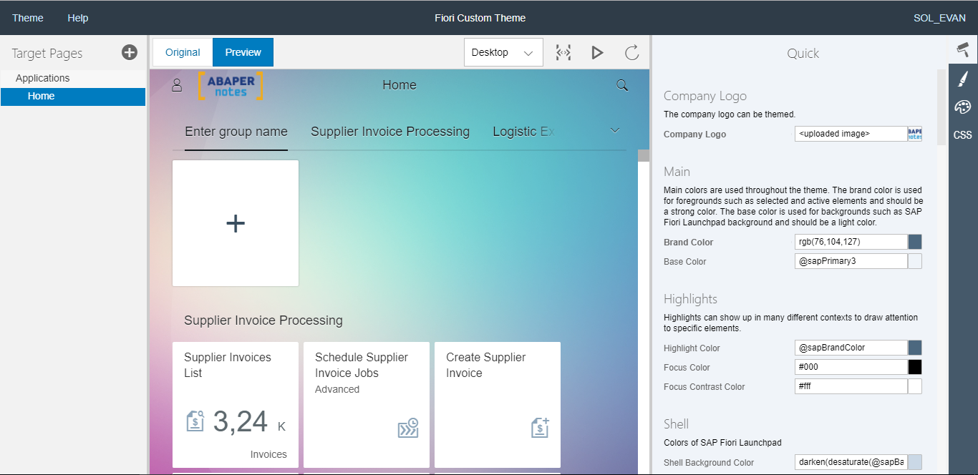Open the Brand Color swatch picker
The image size is (978, 475).
915,241
